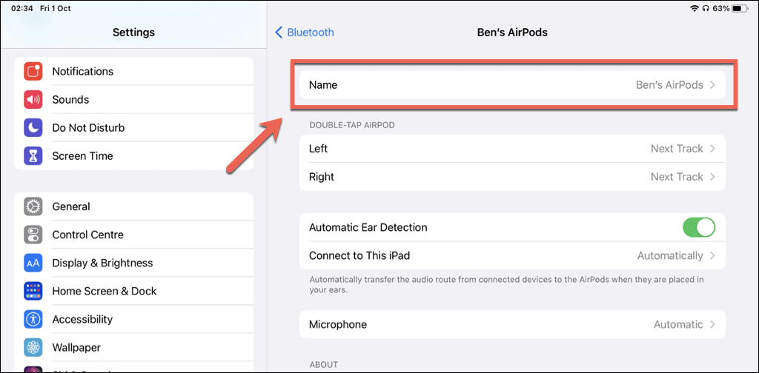Tap the Do Not Disturb moon icon

(33, 128)
